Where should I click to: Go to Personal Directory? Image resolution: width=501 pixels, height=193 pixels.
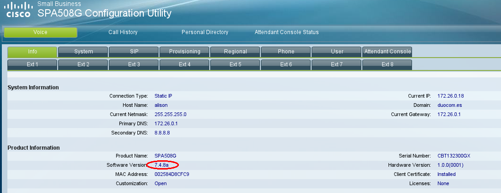[x=205, y=32]
